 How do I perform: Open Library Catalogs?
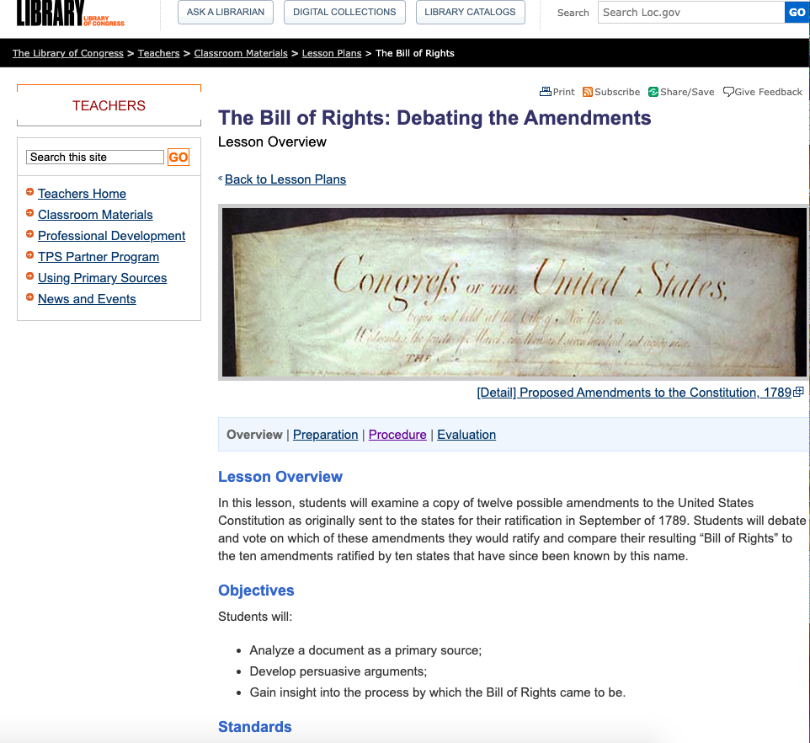470,13
